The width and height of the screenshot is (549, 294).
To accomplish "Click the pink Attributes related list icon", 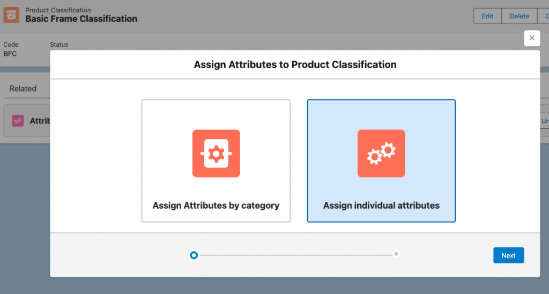I will point(18,121).
